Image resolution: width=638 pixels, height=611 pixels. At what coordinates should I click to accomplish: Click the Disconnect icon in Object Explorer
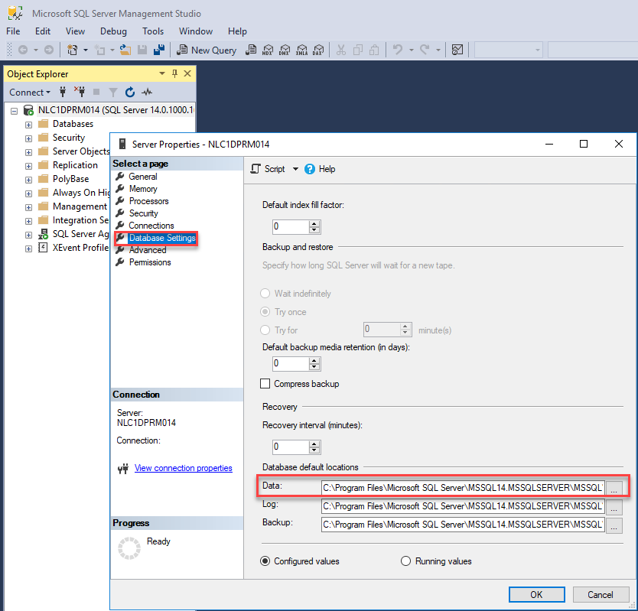click(80, 92)
